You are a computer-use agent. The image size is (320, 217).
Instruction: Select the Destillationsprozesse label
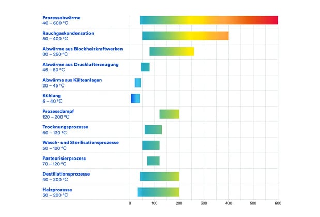(x=66, y=174)
